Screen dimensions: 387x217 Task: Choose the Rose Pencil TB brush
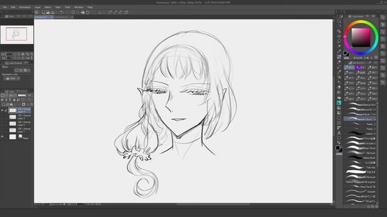(x=360, y=187)
